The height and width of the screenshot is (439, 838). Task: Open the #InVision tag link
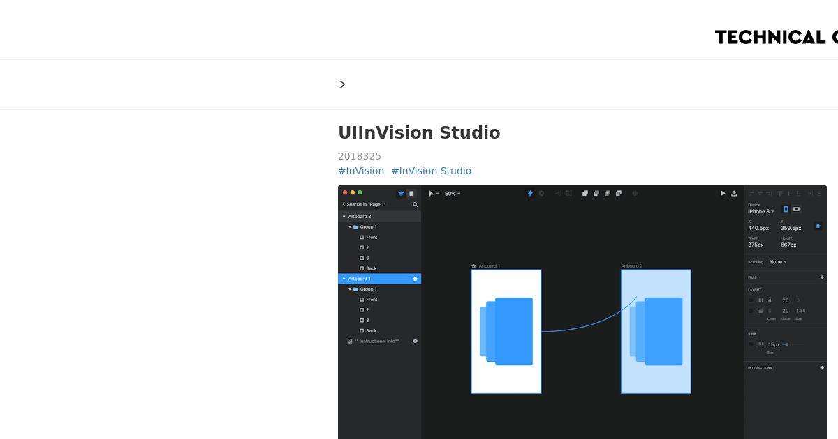[x=361, y=171]
